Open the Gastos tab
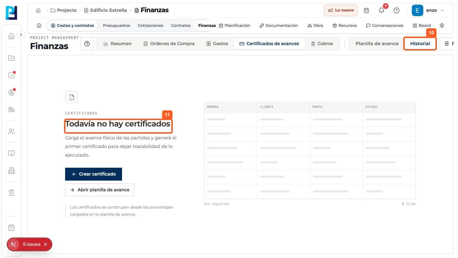 pyautogui.click(x=217, y=44)
